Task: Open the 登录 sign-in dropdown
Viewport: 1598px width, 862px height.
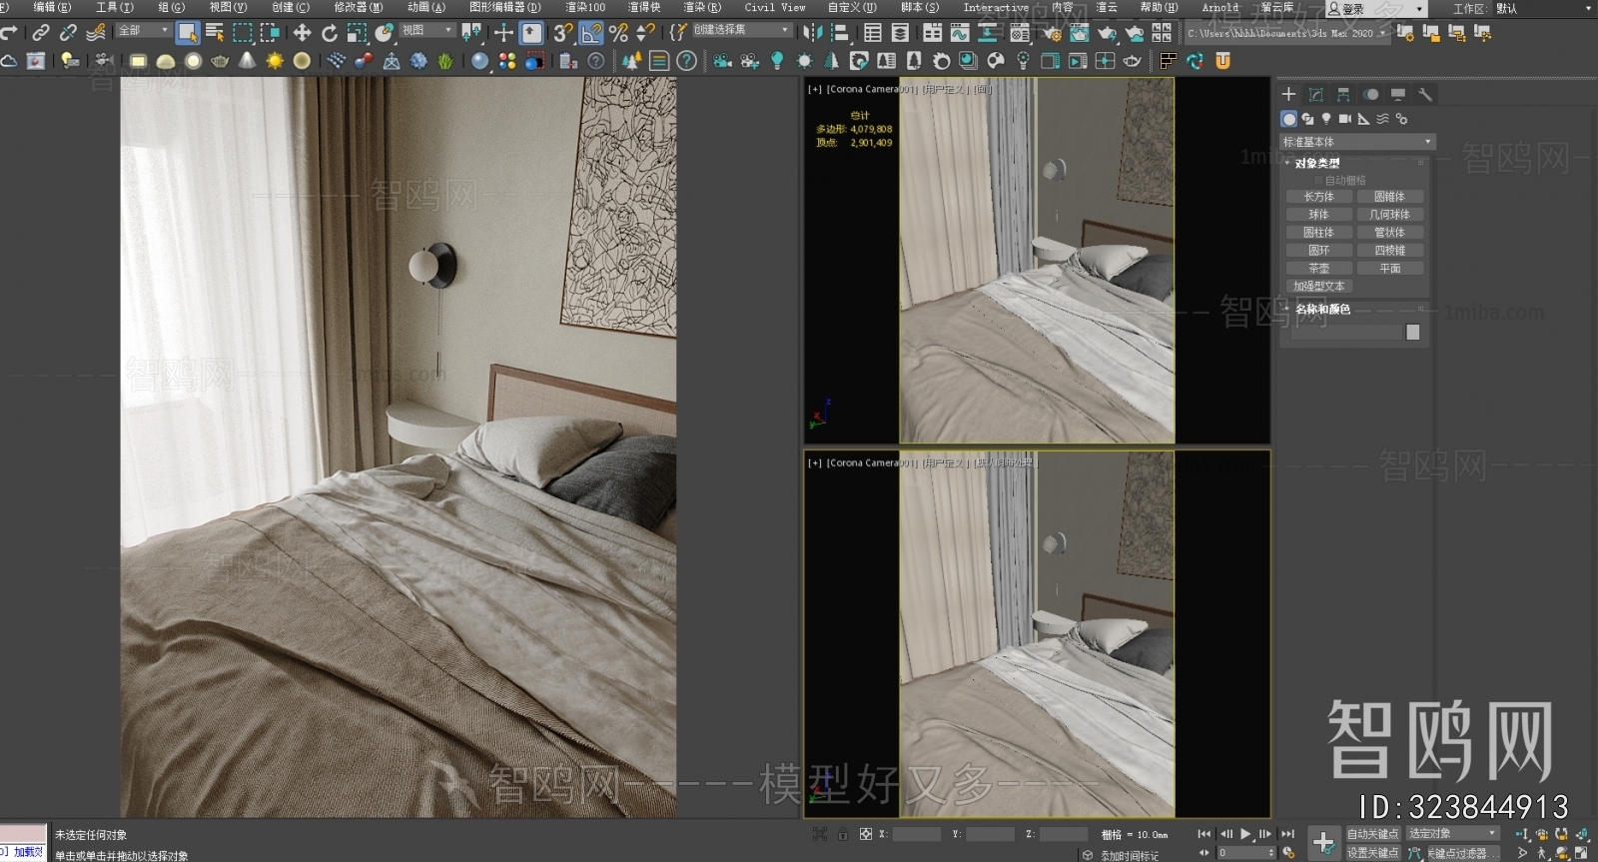Action: (1376, 9)
